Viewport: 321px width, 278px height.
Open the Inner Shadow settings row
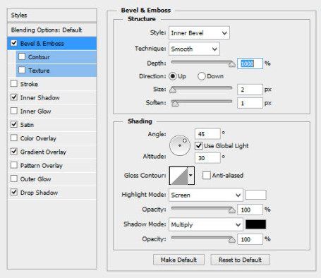tap(52, 97)
